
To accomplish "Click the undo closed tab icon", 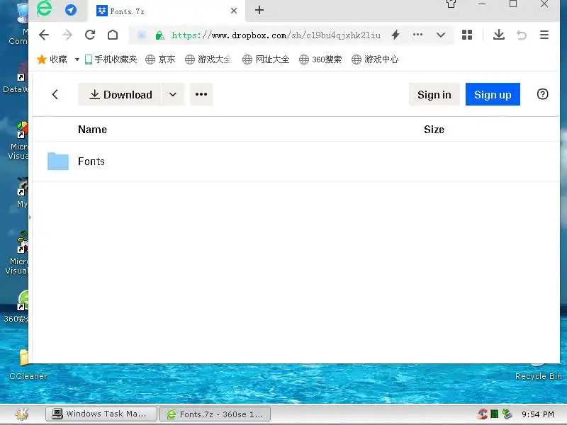I will point(522,35).
